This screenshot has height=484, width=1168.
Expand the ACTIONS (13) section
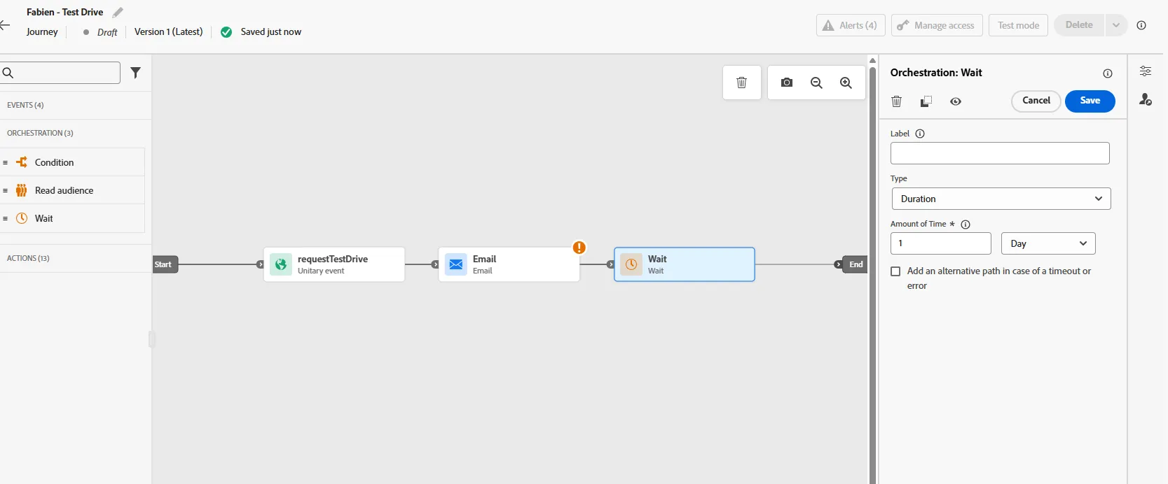[76, 258]
